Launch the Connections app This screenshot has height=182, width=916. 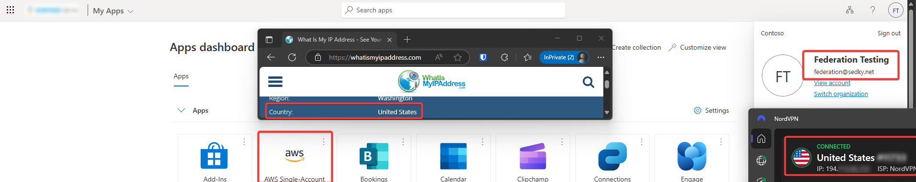[x=612, y=158]
